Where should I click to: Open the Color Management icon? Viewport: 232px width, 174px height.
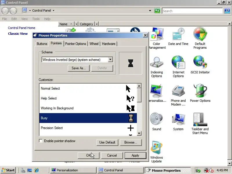coord(157,38)
